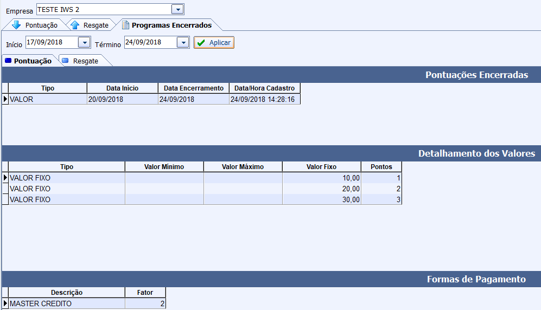Click into the Término date field
Image resolution: width=541 pixels, height=310 pixels.
click(150, 42)
